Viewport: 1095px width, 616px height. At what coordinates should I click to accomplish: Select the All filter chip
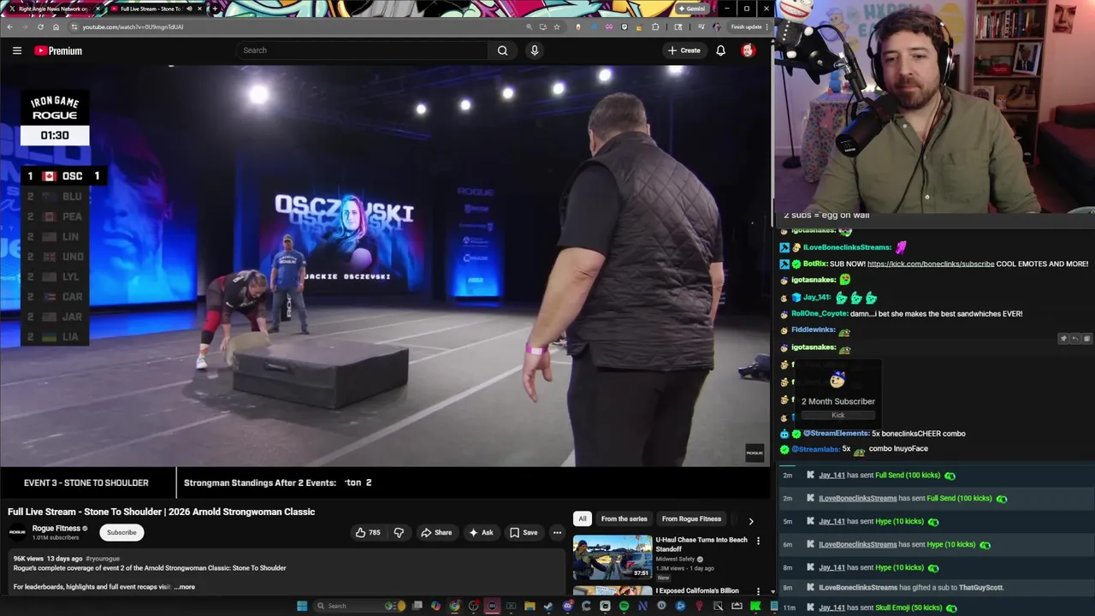(582, 518)
